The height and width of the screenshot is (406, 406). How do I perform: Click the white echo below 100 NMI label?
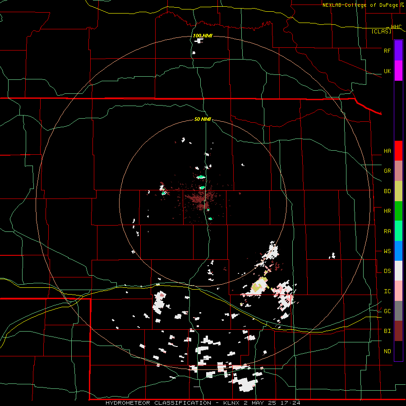tap(199, 41)
